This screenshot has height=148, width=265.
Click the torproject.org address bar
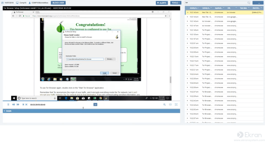pyautogui.click(x=95, y=16)
